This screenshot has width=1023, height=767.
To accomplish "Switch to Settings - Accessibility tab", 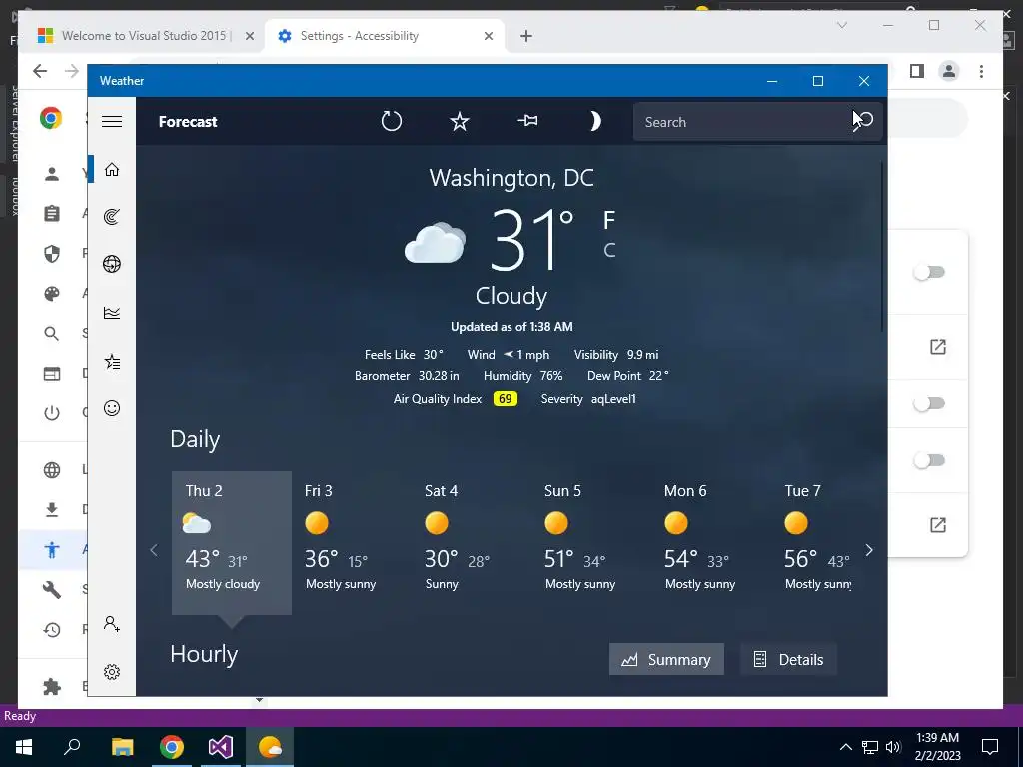I will pos(385,36).
